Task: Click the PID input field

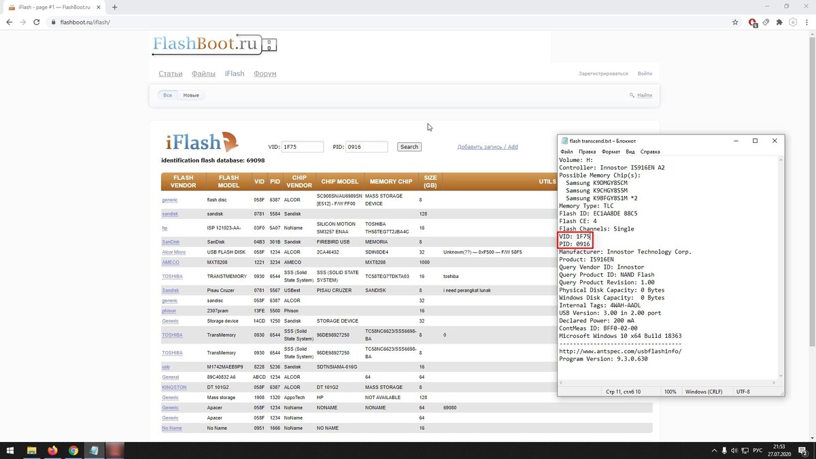Action: pos(367,146)
